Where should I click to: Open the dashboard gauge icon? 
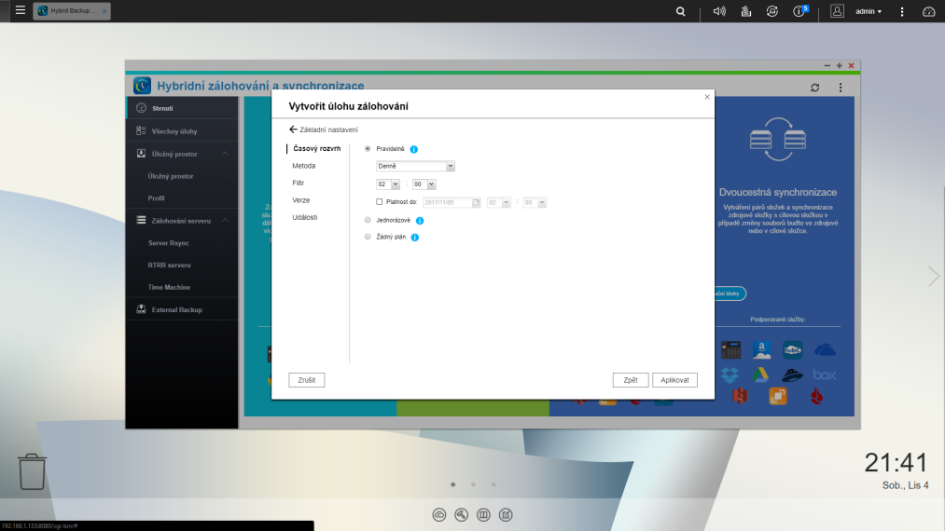point(929,11)
